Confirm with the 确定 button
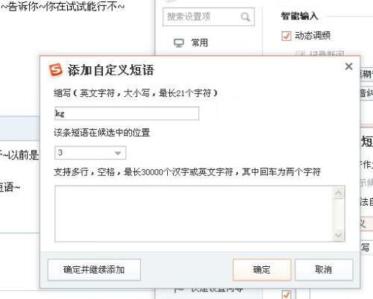The image size is (373, 299). point(262,270)
